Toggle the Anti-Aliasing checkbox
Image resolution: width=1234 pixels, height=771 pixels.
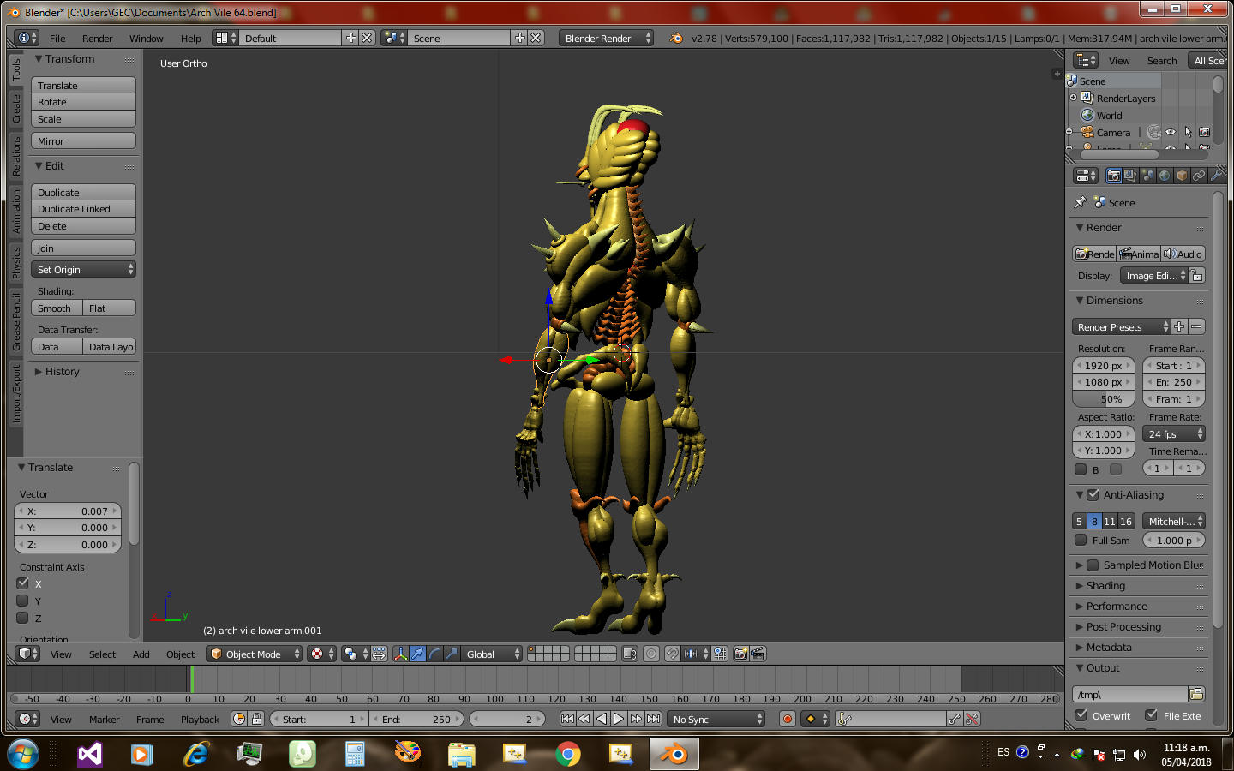[1093, 494]
